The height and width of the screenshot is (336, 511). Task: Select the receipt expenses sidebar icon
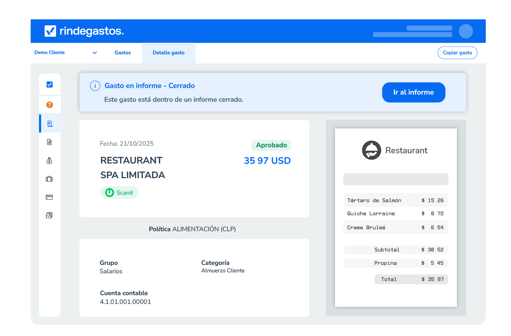point(50,124)
